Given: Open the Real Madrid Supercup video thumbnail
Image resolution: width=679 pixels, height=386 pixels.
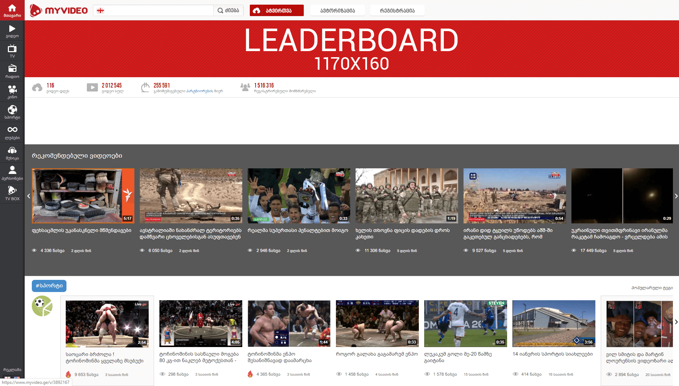Looking at the screenshot, I should point(299,196).
